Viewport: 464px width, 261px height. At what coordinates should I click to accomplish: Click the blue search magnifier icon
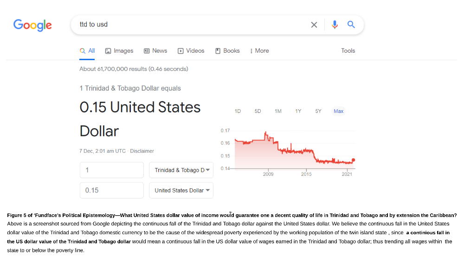click(x=351, y=25)
